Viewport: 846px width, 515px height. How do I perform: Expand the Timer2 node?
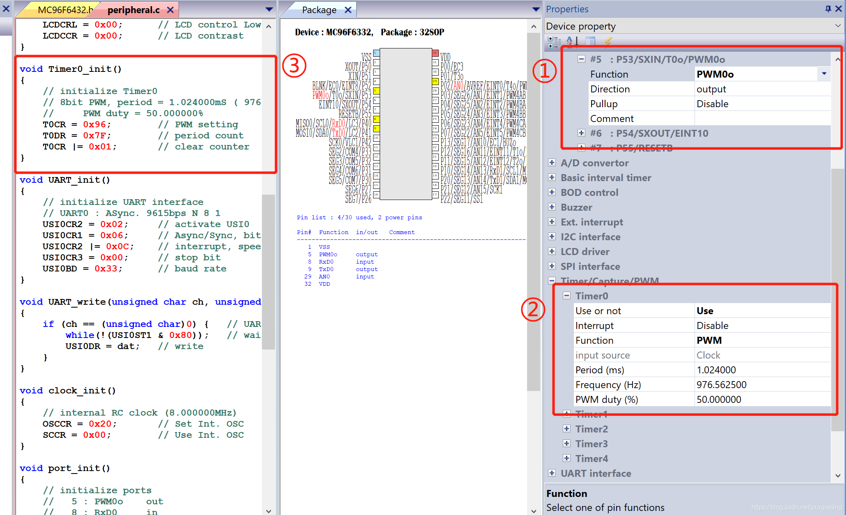(566, 429)
